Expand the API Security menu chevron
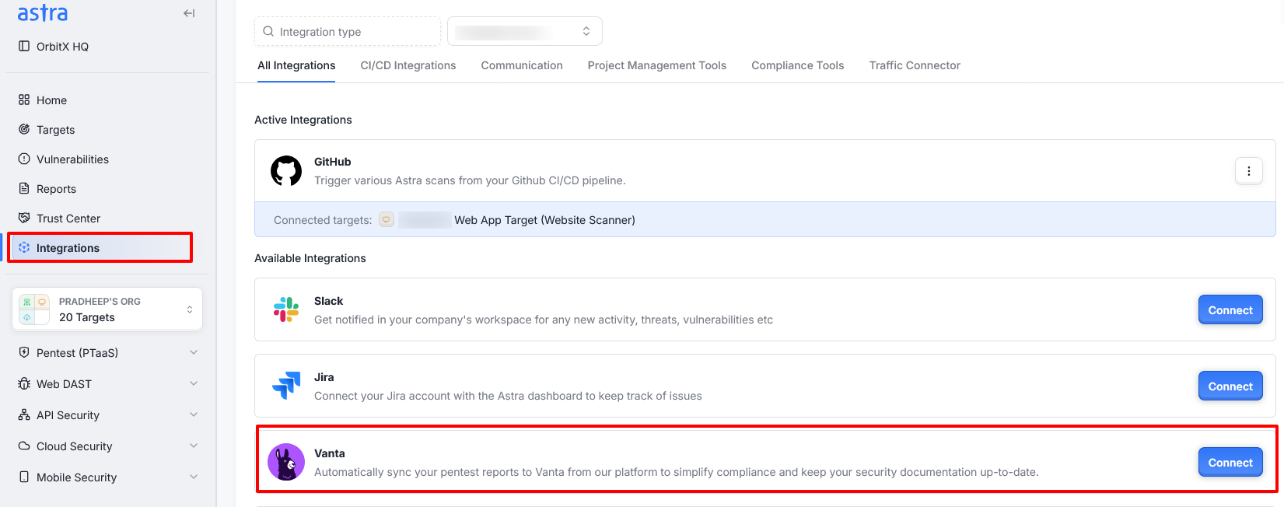This screenshot has height=507, width=1284. click(x=194, y=414)
